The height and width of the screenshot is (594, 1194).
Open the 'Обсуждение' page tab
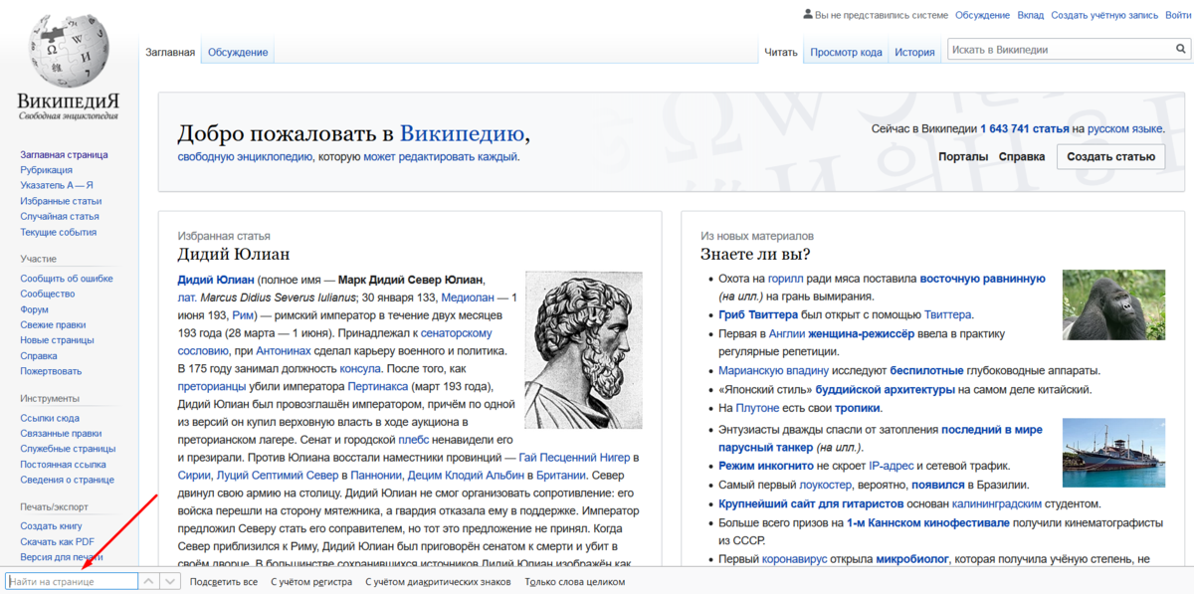237,53
